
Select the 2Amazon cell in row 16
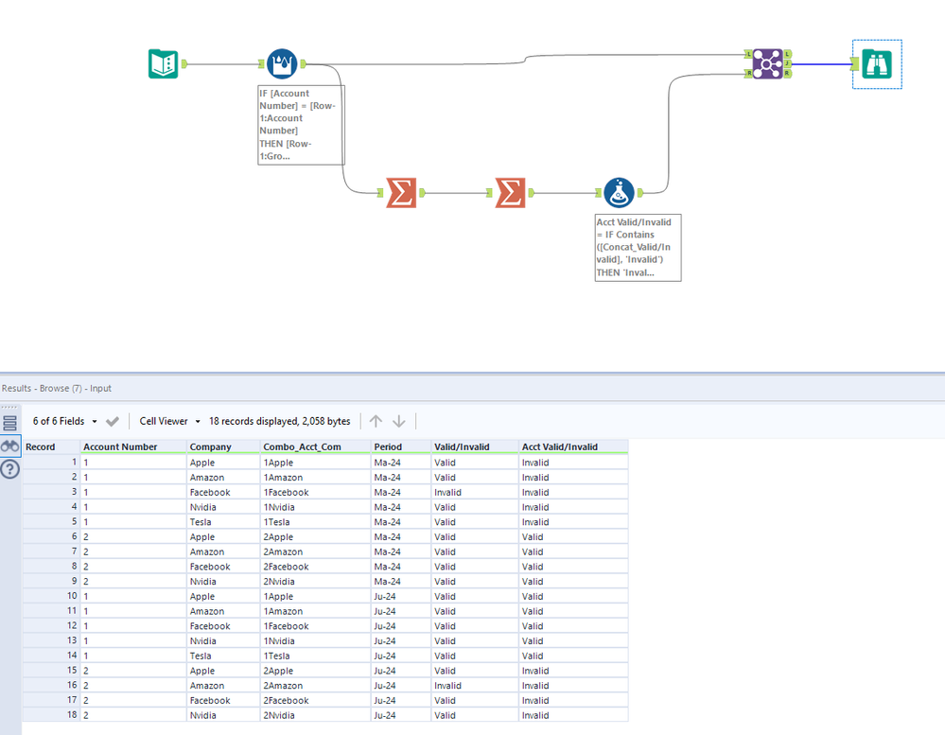(x=316, y=686)
